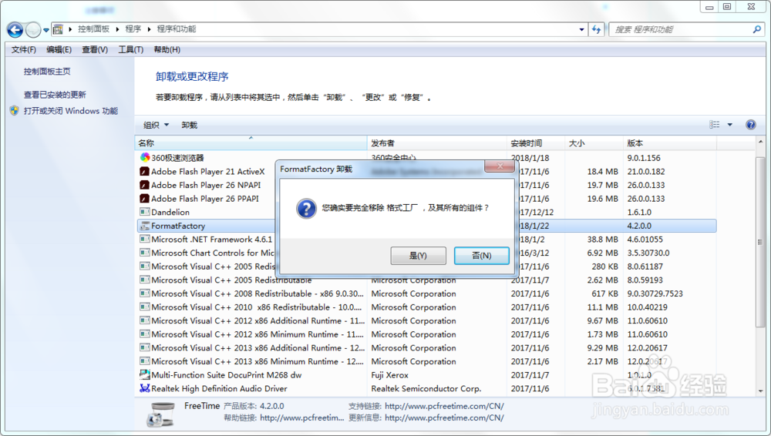Open the 编辑(E) menu
The width and height of the screenshot is (771, 436).
click(x=59, y=49)
